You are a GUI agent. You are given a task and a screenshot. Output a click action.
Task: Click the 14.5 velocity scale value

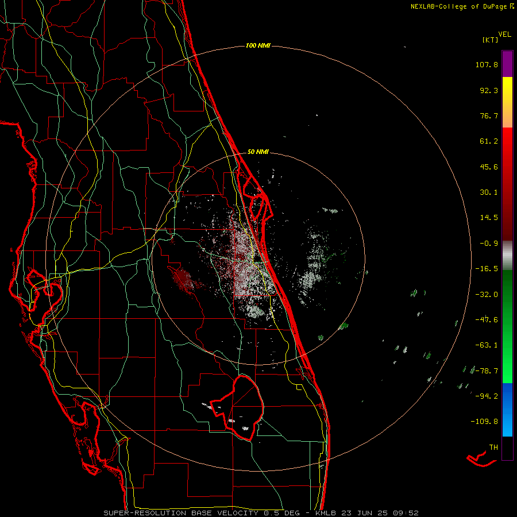click(489, 218)
